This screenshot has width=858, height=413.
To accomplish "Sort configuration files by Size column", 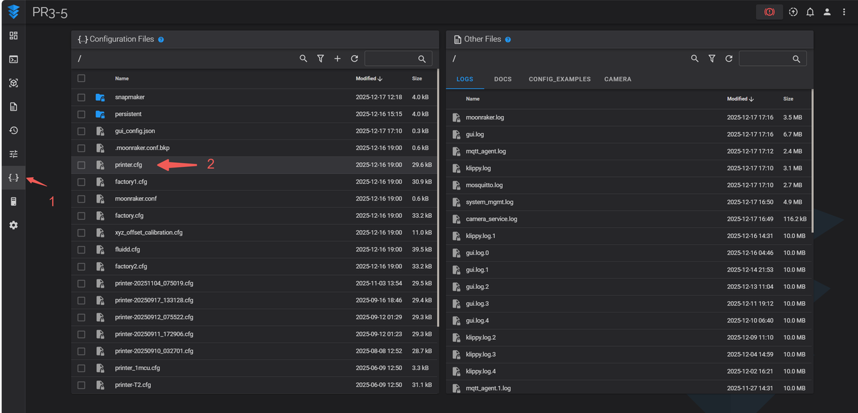I will pos(417,78).
